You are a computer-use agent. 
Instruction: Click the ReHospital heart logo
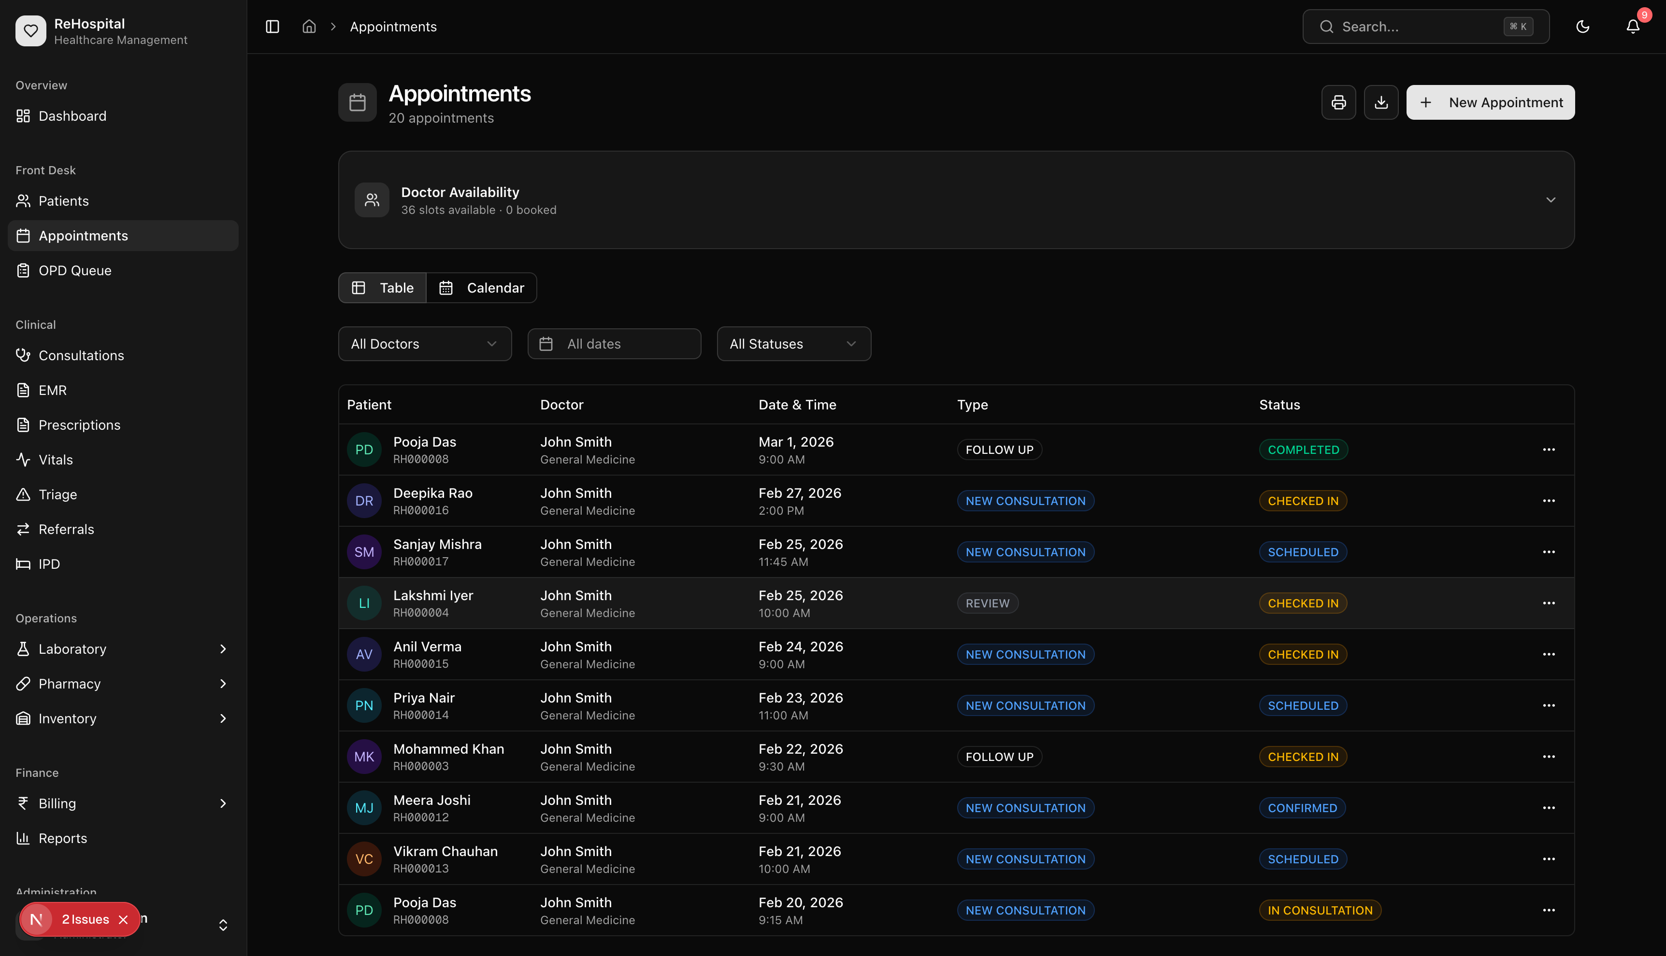[31, 31]
